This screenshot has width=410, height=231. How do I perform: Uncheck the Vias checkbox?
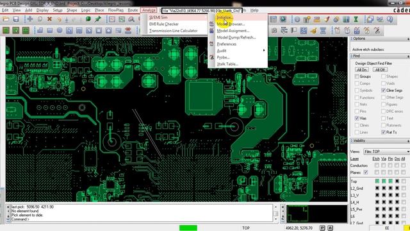click(357, 118)
